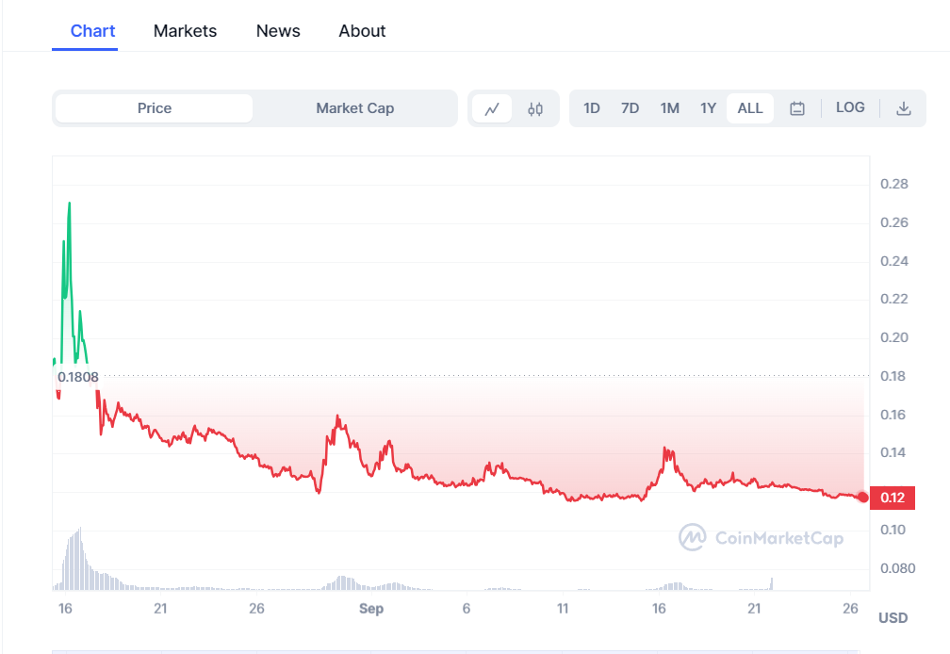This screenshot has height=654, width=950.
Task: Click the 0.20 price axis label
Action: 893,337
